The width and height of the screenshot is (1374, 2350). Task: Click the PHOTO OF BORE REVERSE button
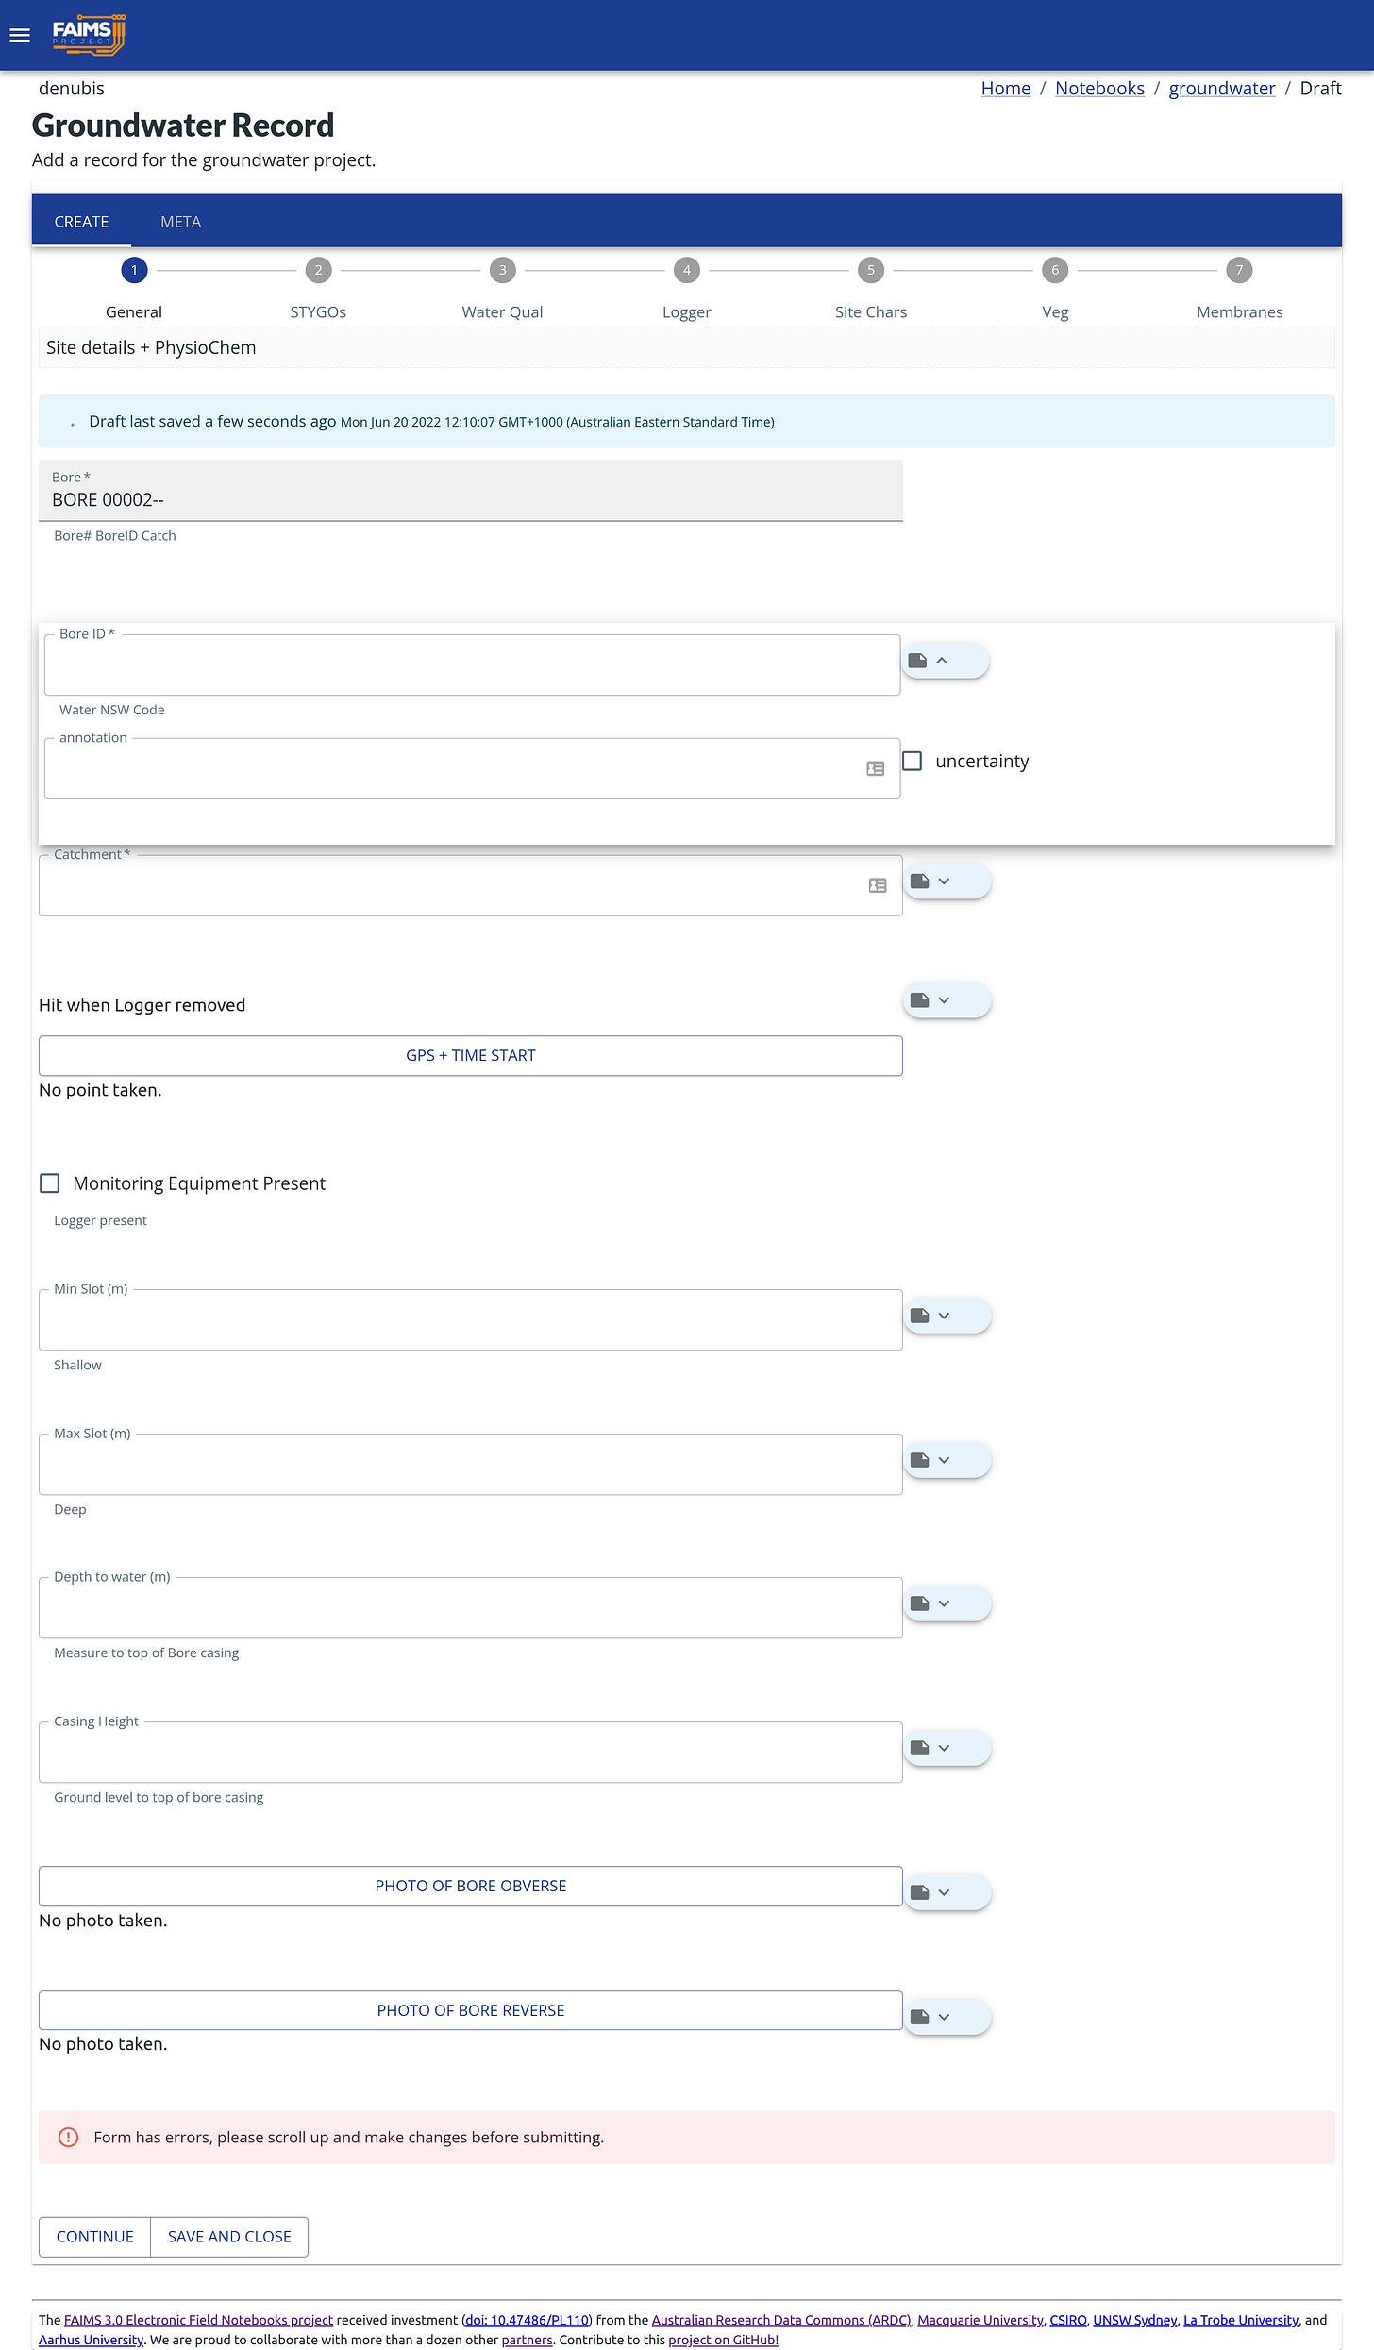point(471,2010)
